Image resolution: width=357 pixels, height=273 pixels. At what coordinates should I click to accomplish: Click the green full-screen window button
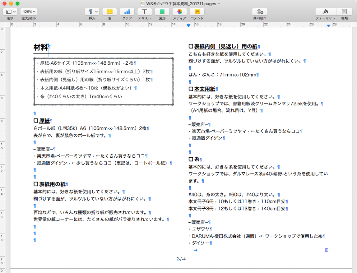pyautogui.click(x=17, y=3)
